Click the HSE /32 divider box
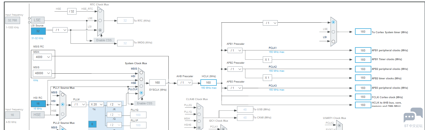425x130 pixels. click(72, 11)
